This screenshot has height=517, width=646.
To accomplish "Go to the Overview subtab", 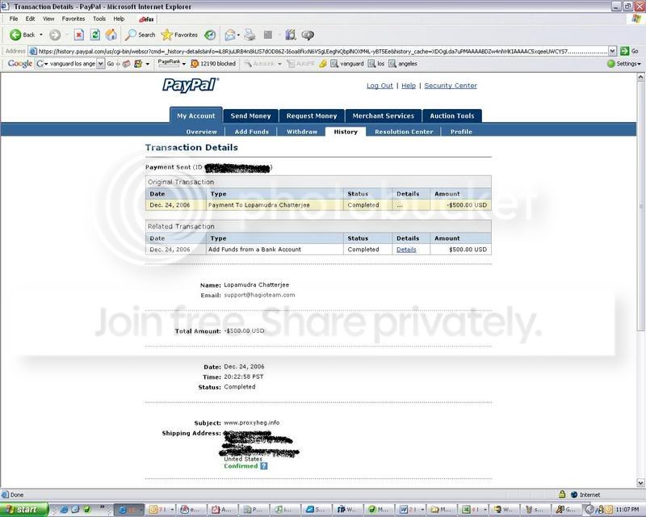I will pyautogui.click(x=201, y=132).
